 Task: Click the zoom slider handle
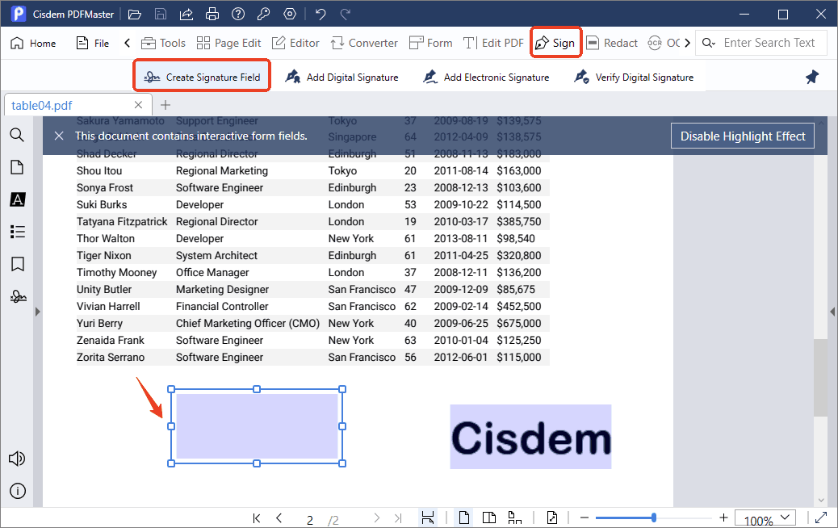click(653, 518)
